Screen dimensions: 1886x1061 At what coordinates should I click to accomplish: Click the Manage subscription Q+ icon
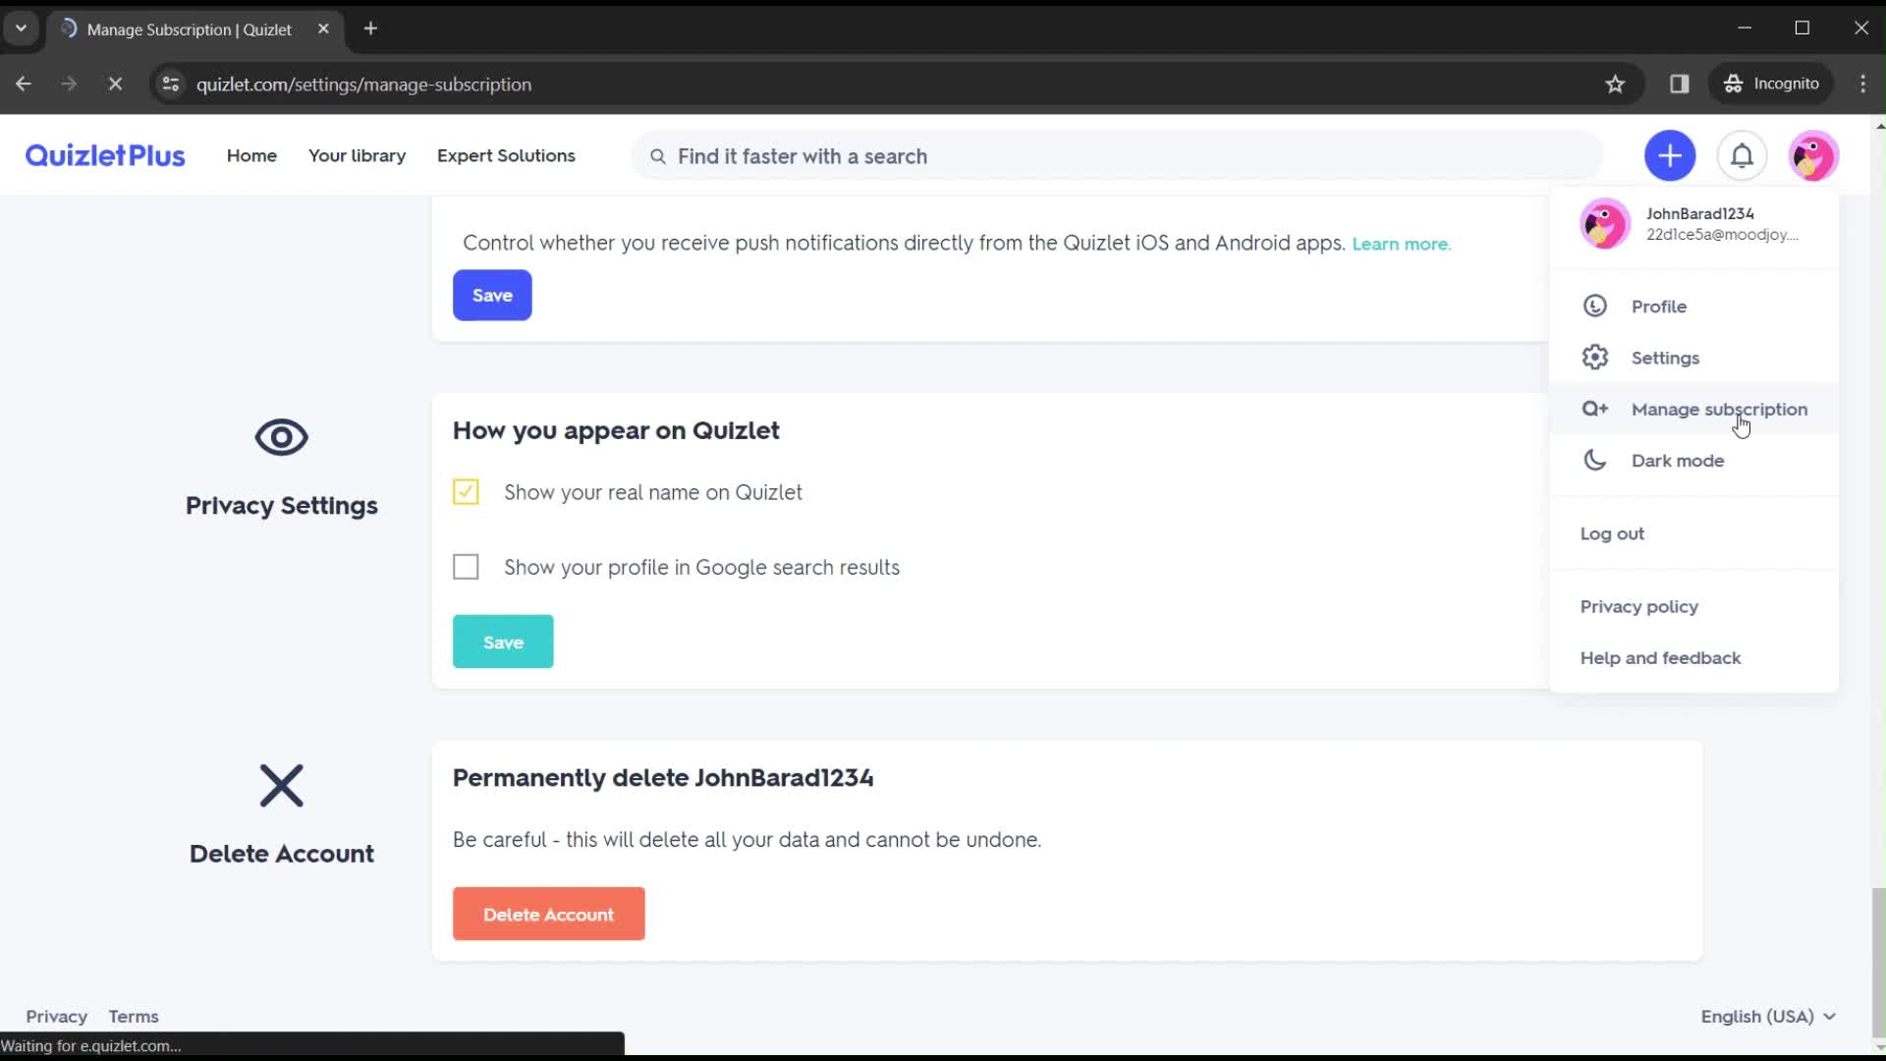pyautogui.click(x=1594, y=408)
